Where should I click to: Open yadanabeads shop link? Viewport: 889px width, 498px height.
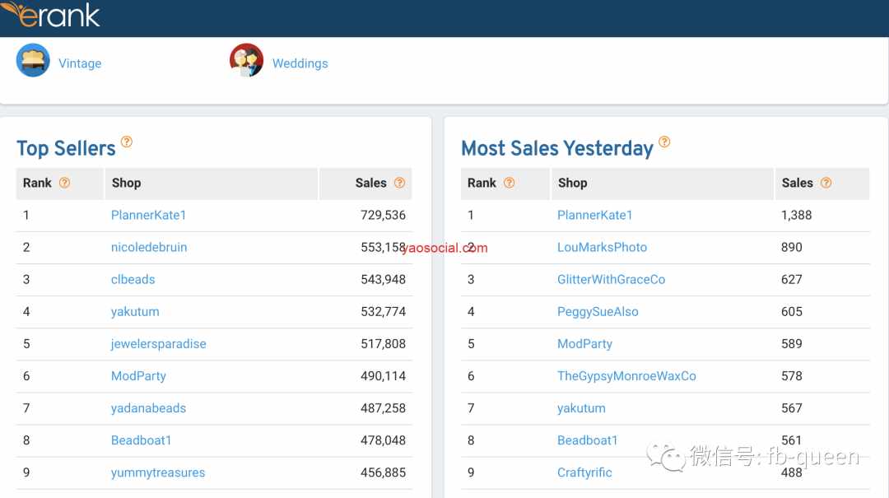pyautogui.click(x=148, y=408)
